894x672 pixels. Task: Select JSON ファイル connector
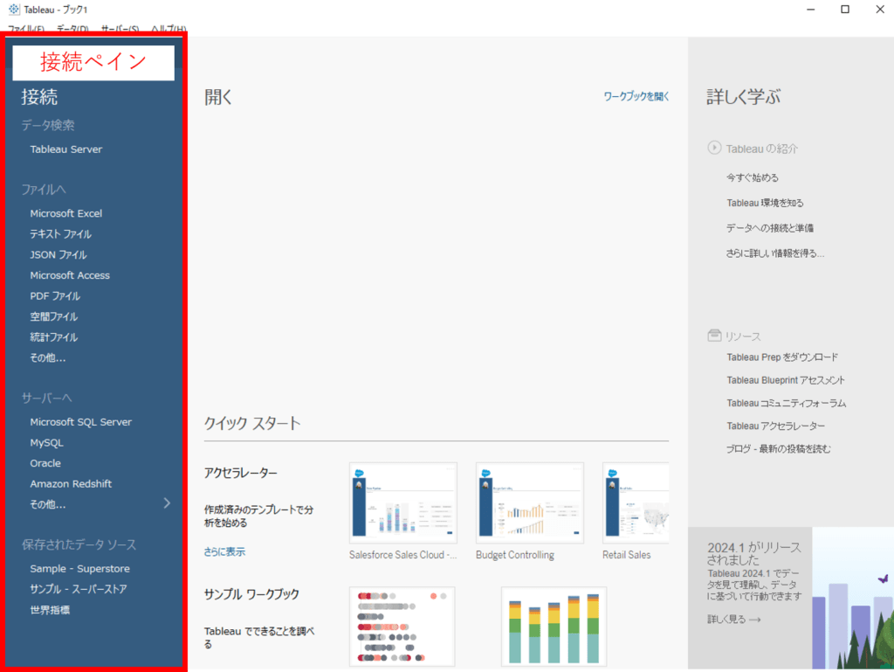58,254
